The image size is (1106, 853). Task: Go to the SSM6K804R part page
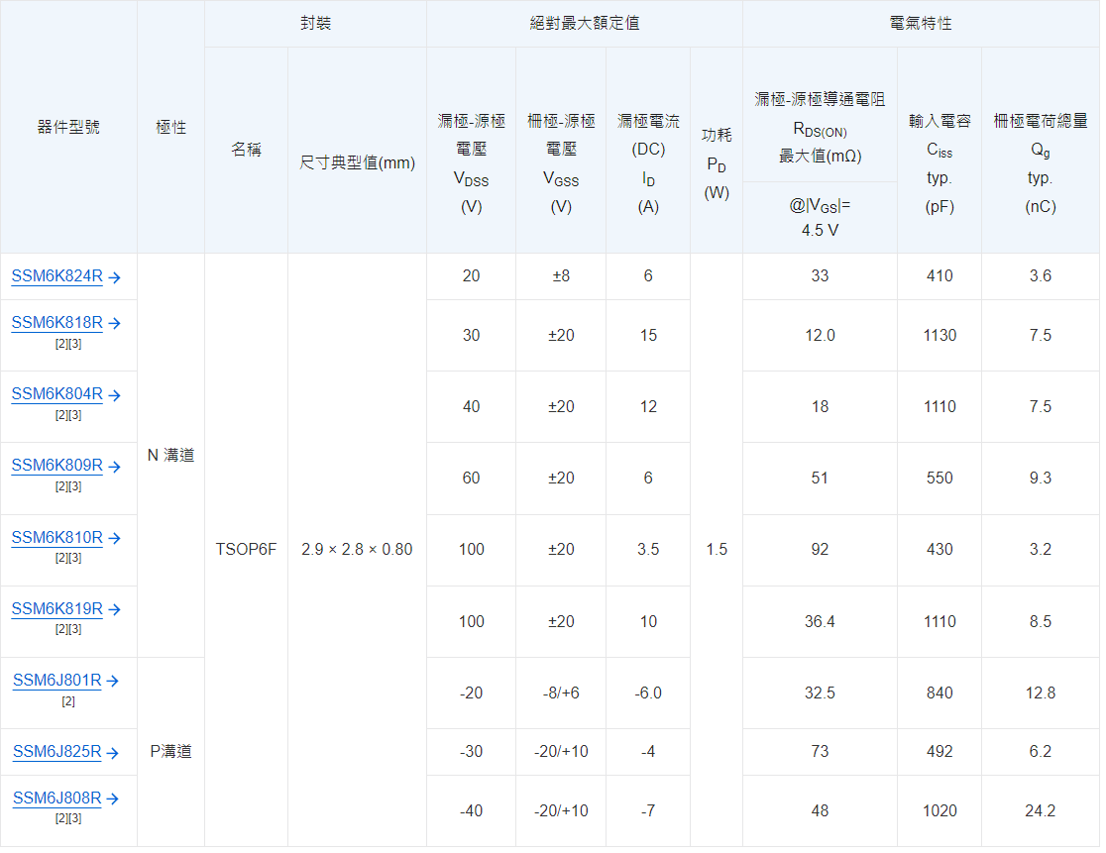click(x=56, y=394)
